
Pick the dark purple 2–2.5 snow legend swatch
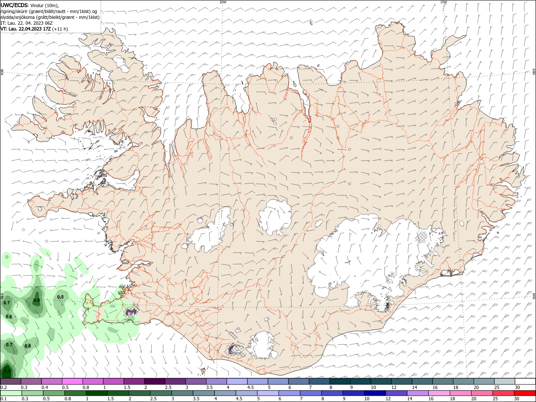pos(155,381)
